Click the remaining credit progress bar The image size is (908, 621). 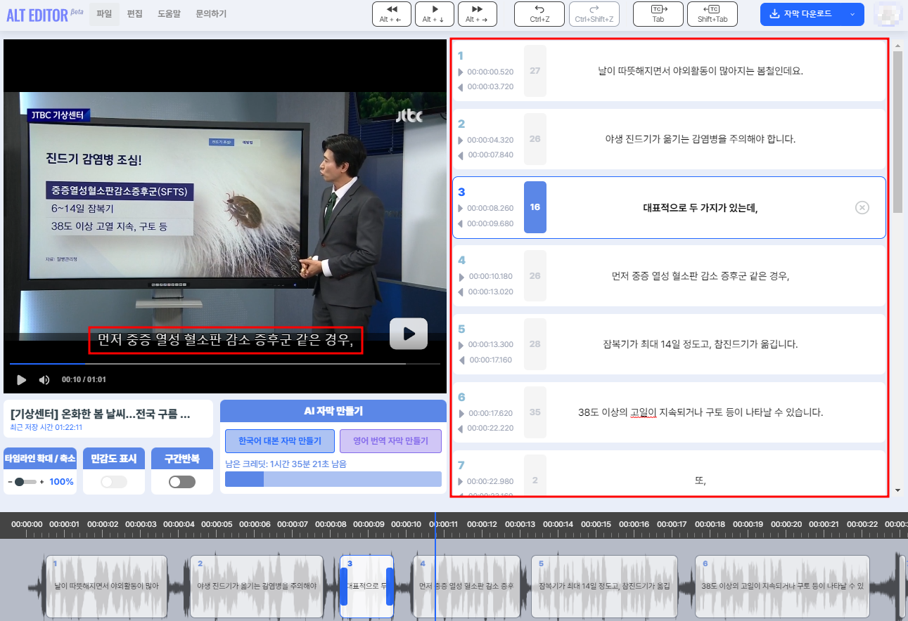(333, 479)
